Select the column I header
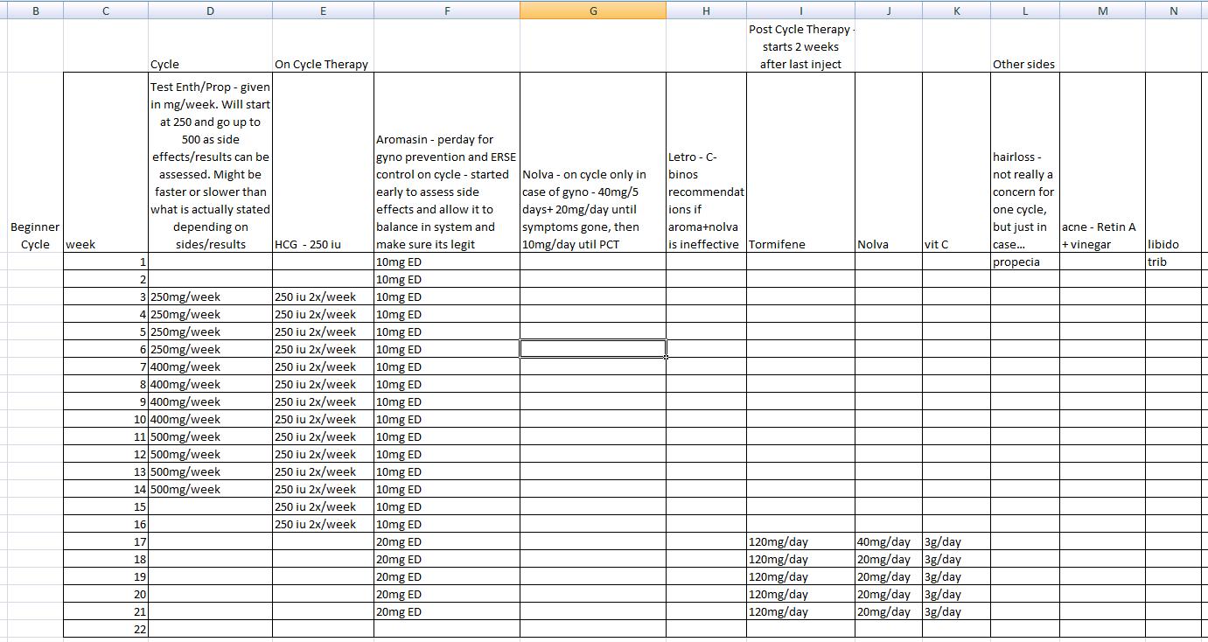 pyautogui.click(x=801, y=10)
